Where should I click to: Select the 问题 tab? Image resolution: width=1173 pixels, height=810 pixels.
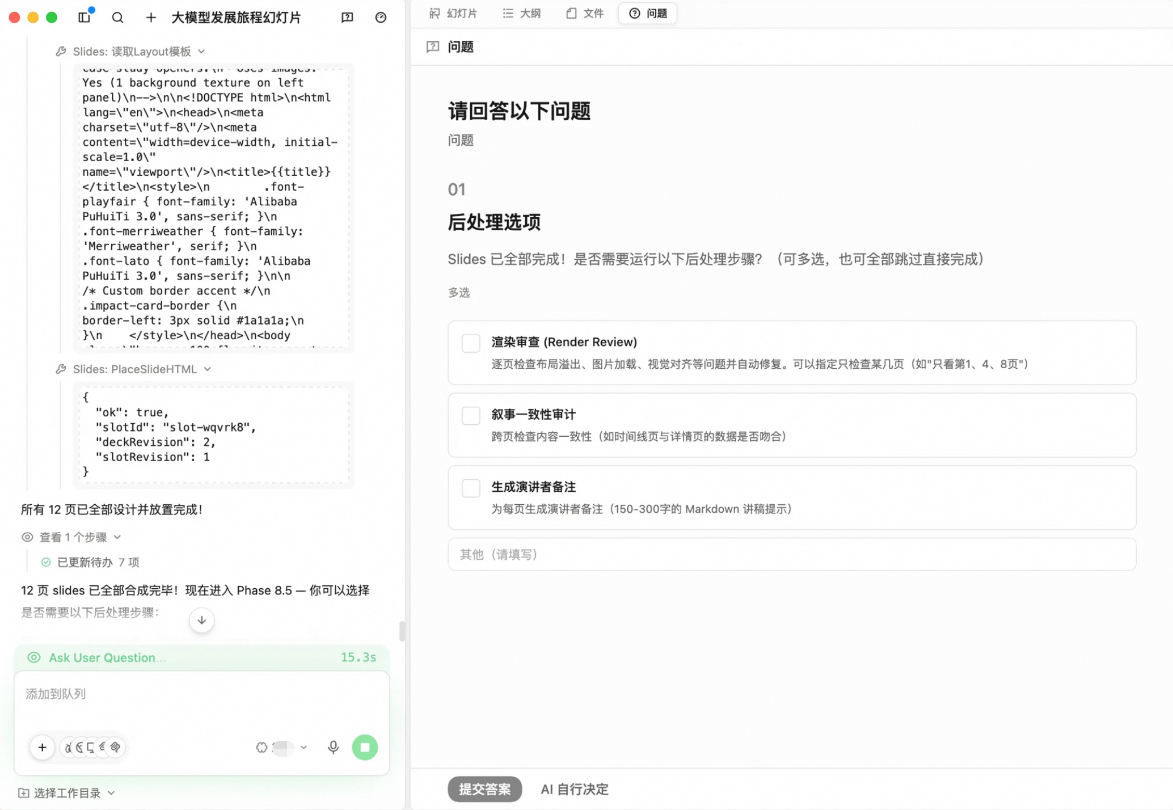coord(648,13)
